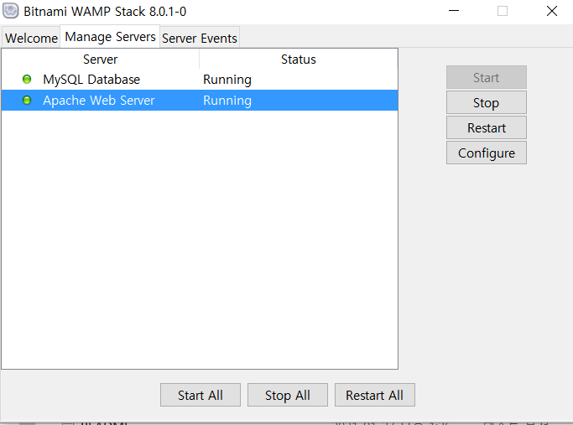Select the MySQL Database row
Screen dimensions: 573x425
coord(200,80)
